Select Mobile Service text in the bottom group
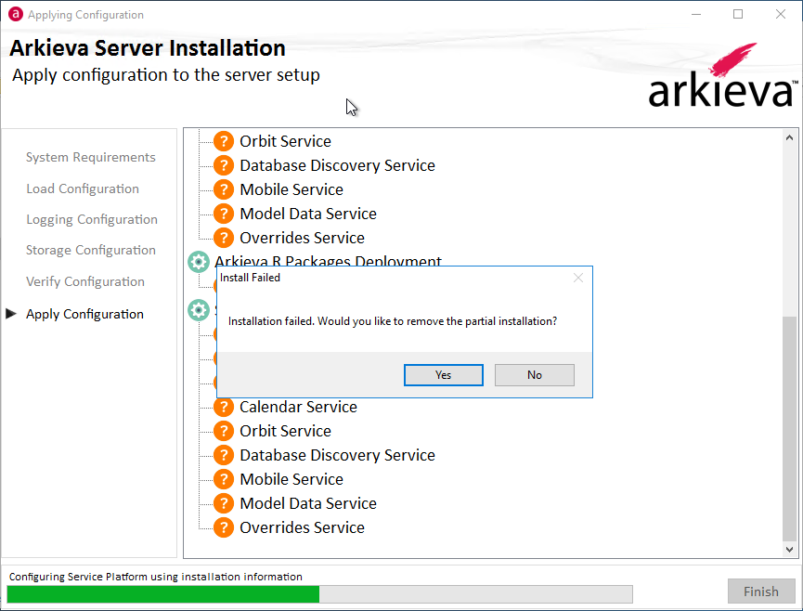This screenshot has width=803, height=611. pyautogui.click(x=291, y=479)
